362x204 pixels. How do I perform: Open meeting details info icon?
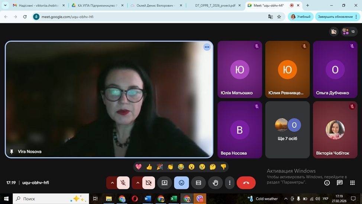coord(327,183)
